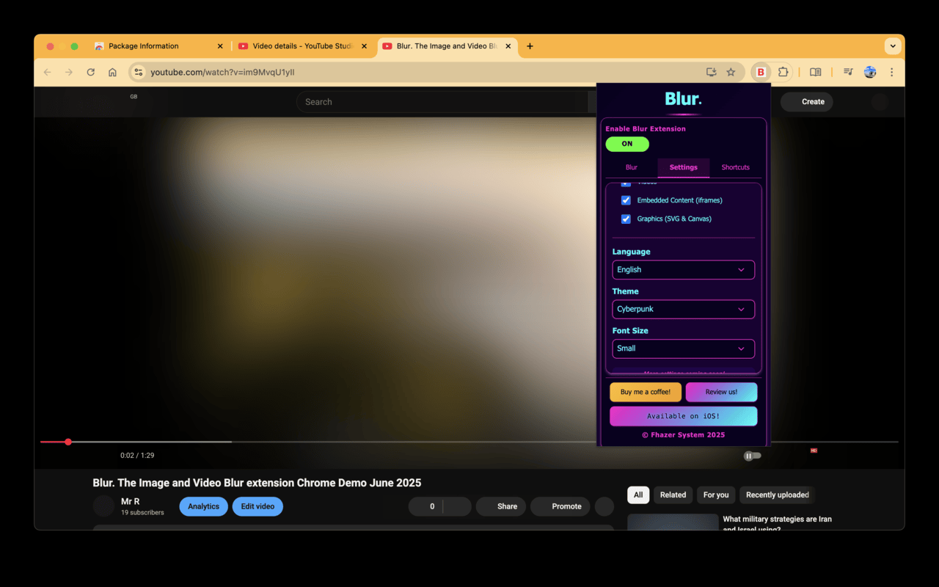Open Chrome three-dot menu
Image resolution: width=939 pixels, height=587 pixels.
click(891, 72)
